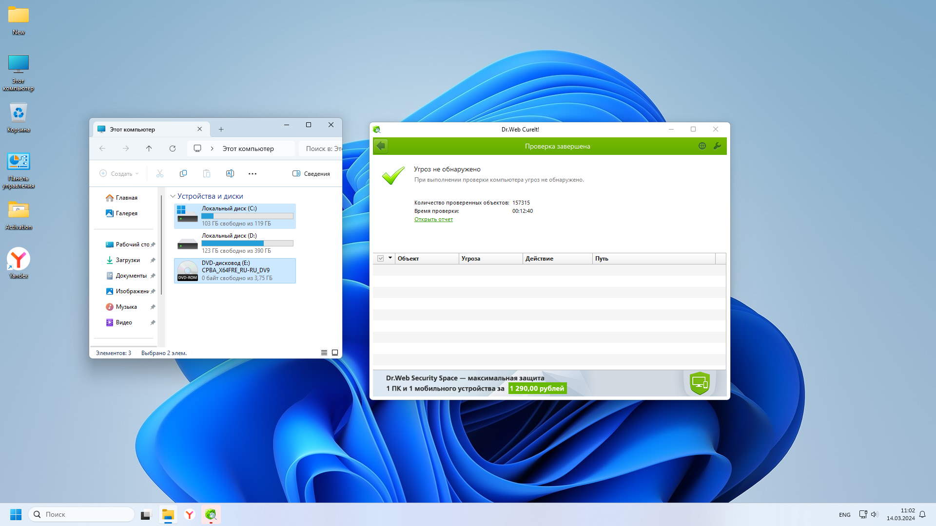Collapse the 'Устройства и диски' section
The height and width of the screenshot is (526, 936).
pos(173,196)
